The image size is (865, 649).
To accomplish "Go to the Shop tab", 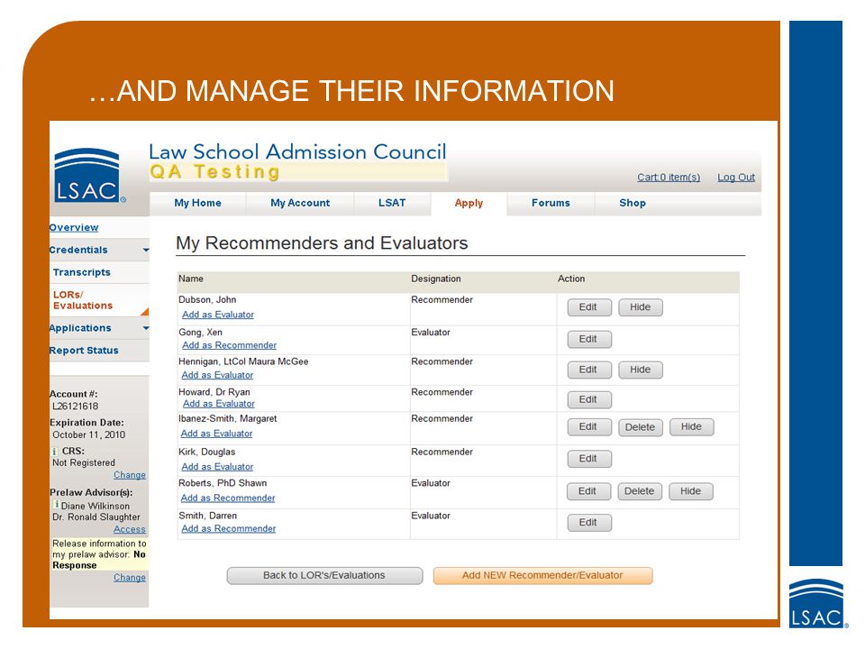I will (633, 203).
